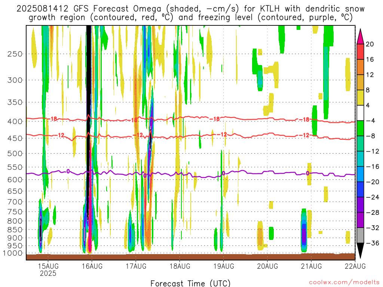Select the -4 colorbar tick label
This screenshot has width=383, height=287.
[371, 121]
